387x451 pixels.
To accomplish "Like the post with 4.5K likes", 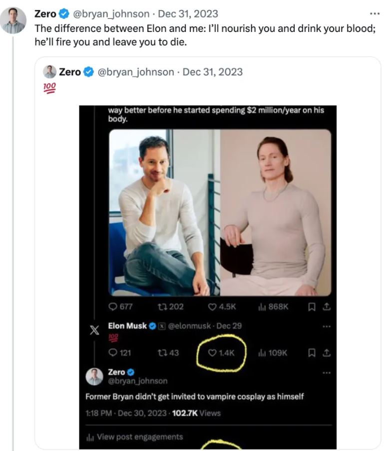I will coord(212,307).
